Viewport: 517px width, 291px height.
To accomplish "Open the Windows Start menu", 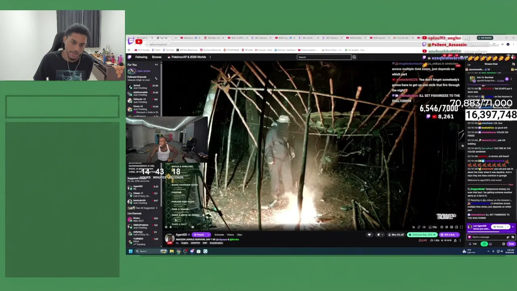I will 130,251.
